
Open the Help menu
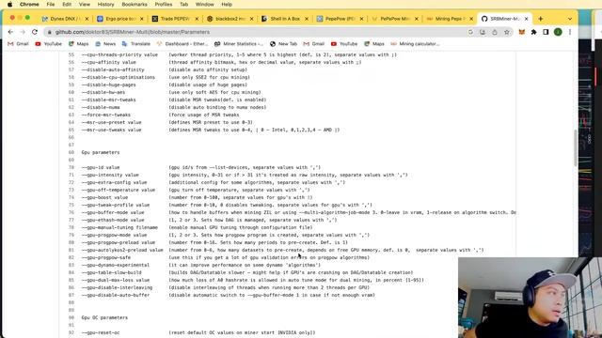click(227, 4)
